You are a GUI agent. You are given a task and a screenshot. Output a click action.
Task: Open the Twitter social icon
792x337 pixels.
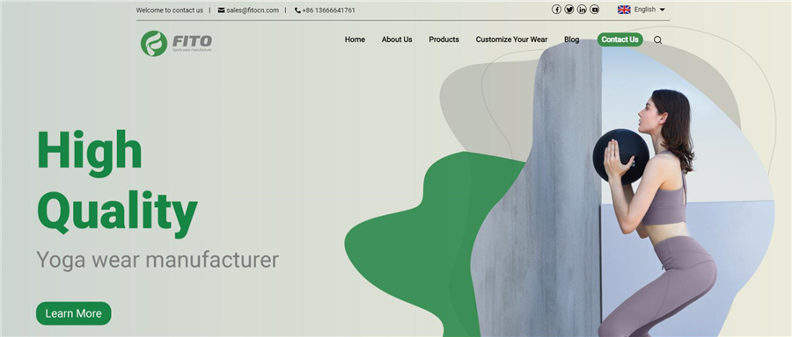pyautogui.click(x=569, y=10)
